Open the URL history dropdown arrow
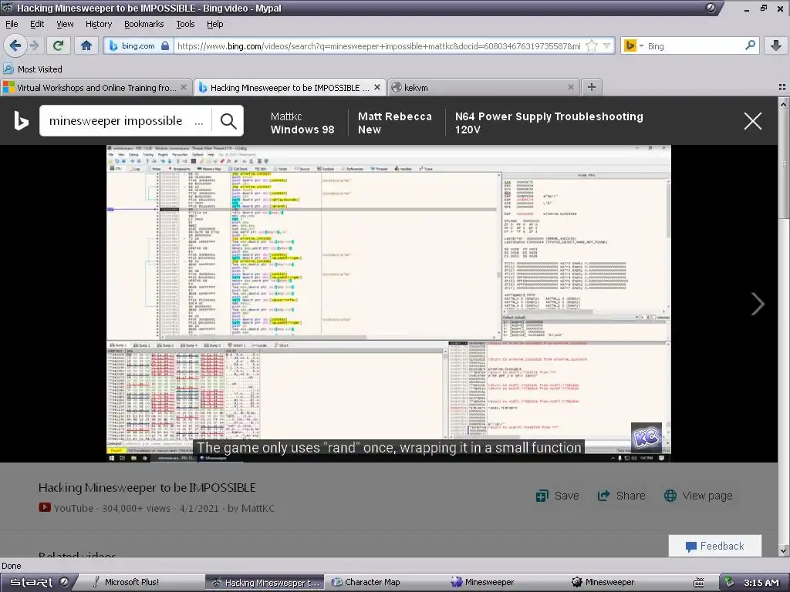This screenshot has width=790, height=592. pyautogui.click(x=607, y=45)
